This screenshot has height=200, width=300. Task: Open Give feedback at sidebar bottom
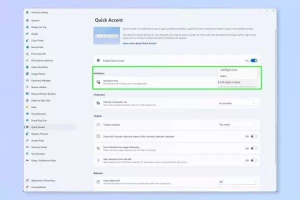pyautogui.click(x=38, y=187)
